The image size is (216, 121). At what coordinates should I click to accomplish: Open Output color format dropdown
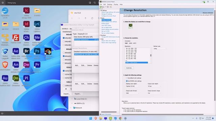coord(133,93)
